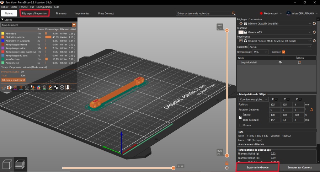Click the edit icon for LegoModel.stl
Viewport: 320px width, 172px height.
coord(299,63)
